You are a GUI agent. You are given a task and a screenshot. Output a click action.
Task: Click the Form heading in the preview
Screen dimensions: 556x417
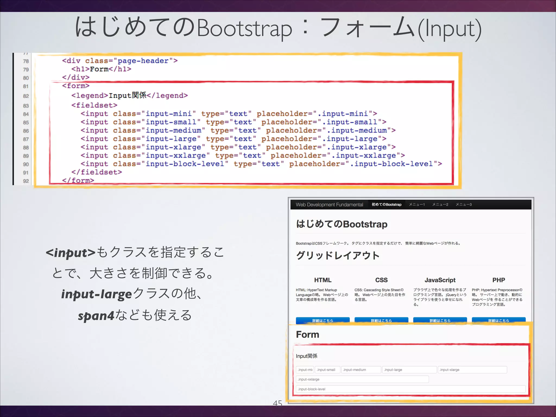tap(308, 334)
